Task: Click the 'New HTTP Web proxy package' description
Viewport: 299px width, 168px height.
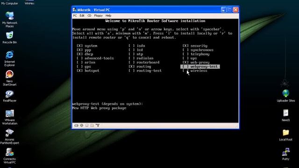Action: 99,108
